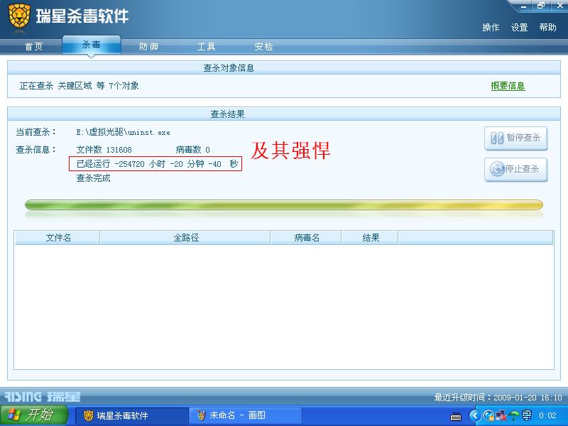This screenshot has height=426, width=568.
Task: Click the keyboard input method tray icon
Action: 456,416
